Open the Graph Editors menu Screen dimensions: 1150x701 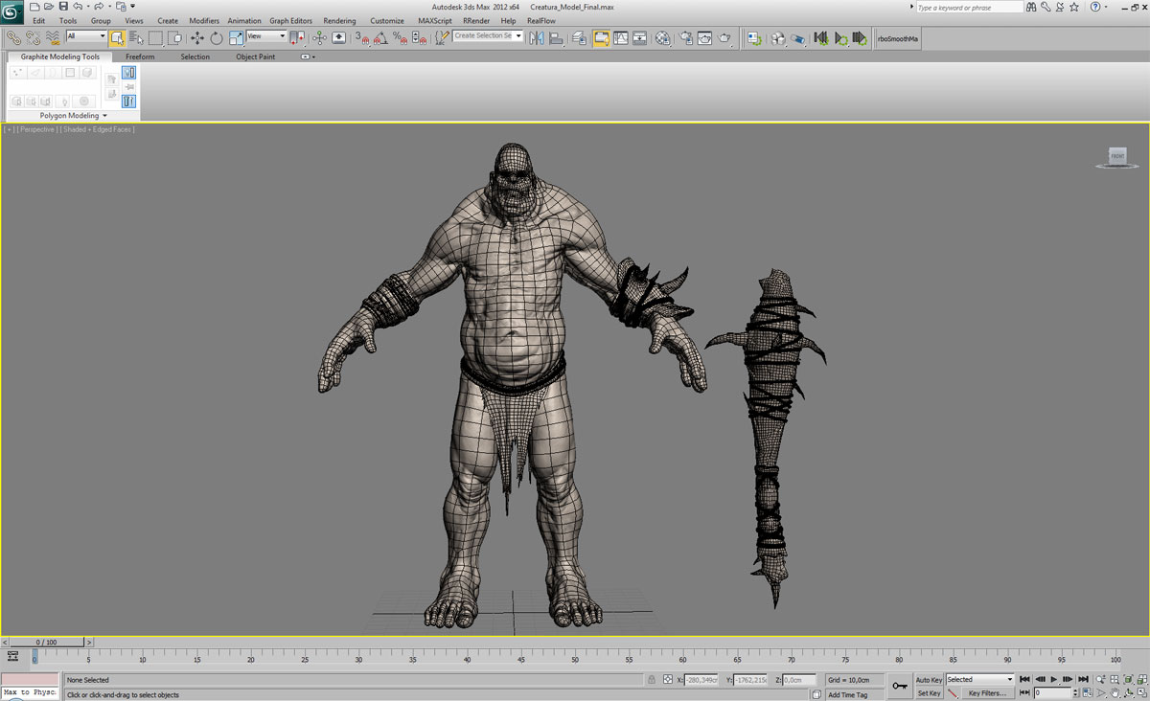coord(290,20)
